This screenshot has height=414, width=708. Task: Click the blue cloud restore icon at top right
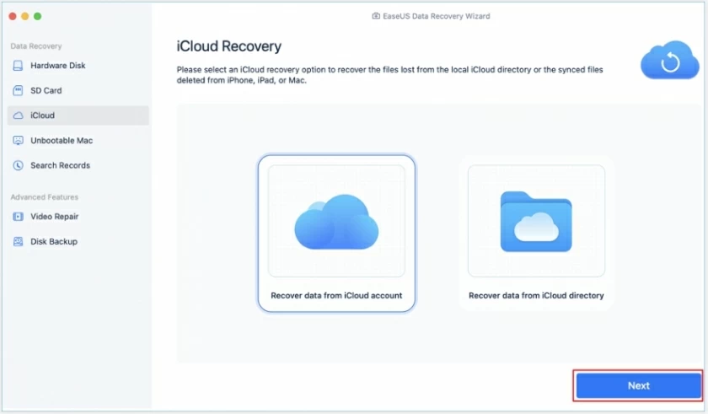[x=669, y=62]
